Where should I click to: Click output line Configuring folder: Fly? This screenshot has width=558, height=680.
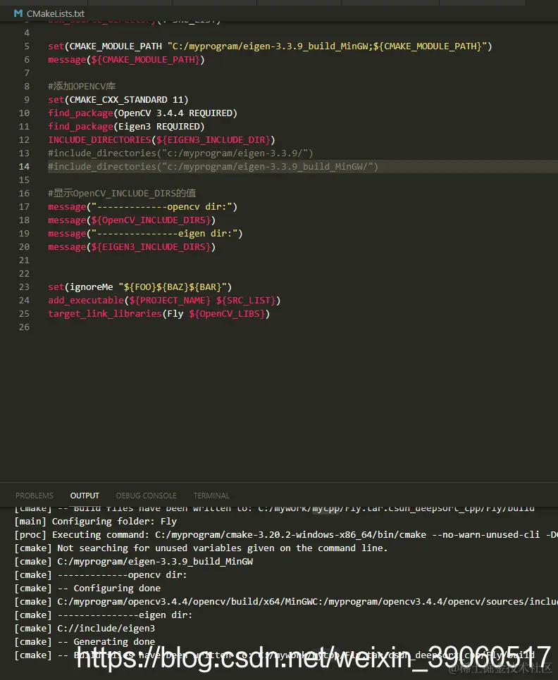coord(95,522)
